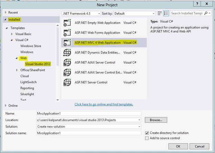This screenshot has height=153, width=215.
Task: Select the Windows template category
Action: [x=27, y=52]
